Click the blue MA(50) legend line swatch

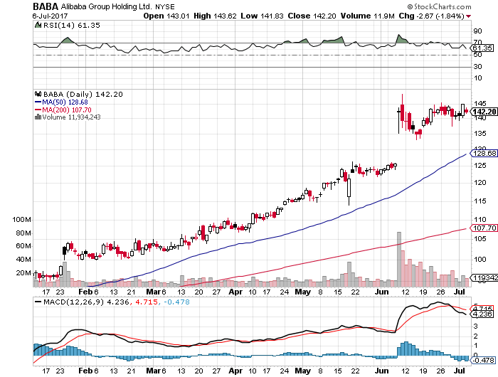click(38, 102)
